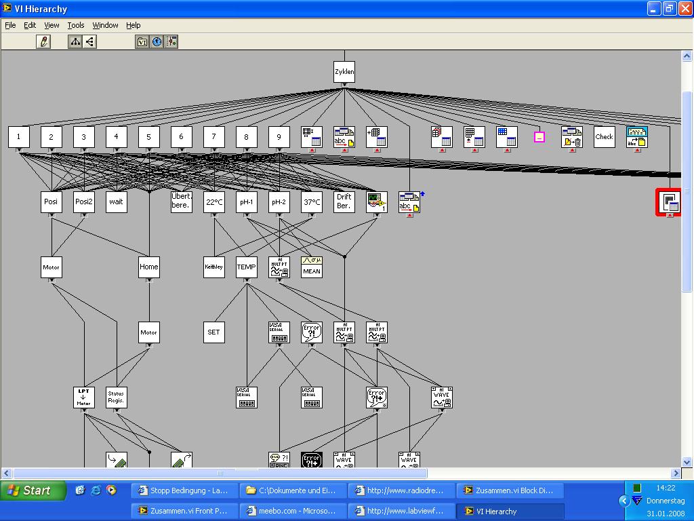Select the VI node labeled 9
Image resolution: width=694 pixels, height=521 pixels.
click(279, 137)
